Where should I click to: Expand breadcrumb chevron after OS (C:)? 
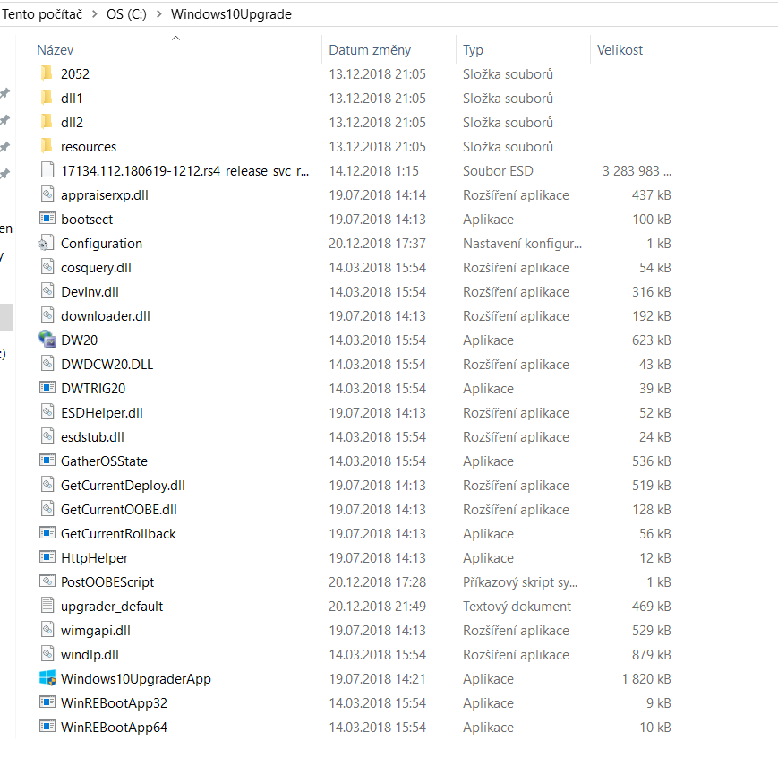[158, 14]
